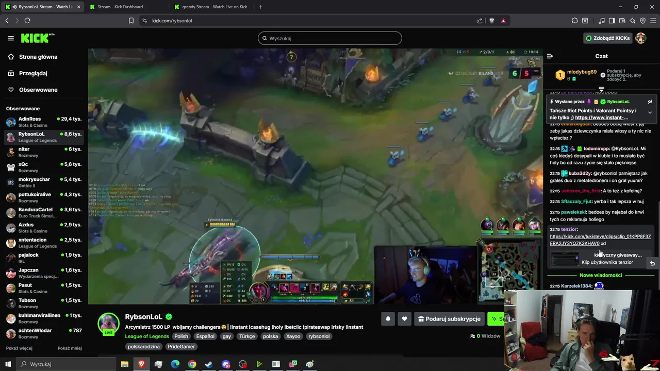
Task: Open pottukoiralive channel from followed list
Action: coord(43,197)
